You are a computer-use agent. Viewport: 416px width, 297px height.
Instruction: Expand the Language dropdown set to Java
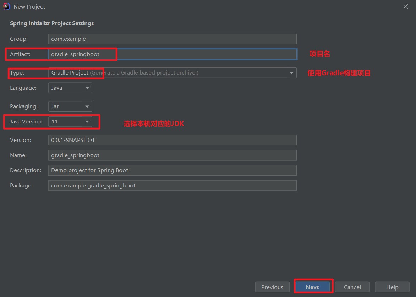[x=70, y=88]
